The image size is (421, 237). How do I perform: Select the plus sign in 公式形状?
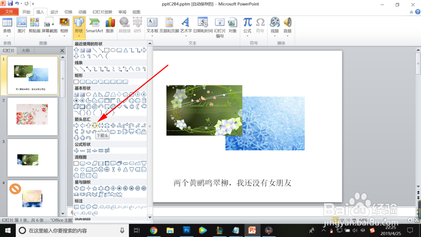76,151
